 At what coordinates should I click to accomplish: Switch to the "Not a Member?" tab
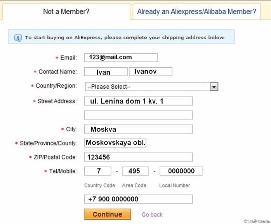pos(66,12)
